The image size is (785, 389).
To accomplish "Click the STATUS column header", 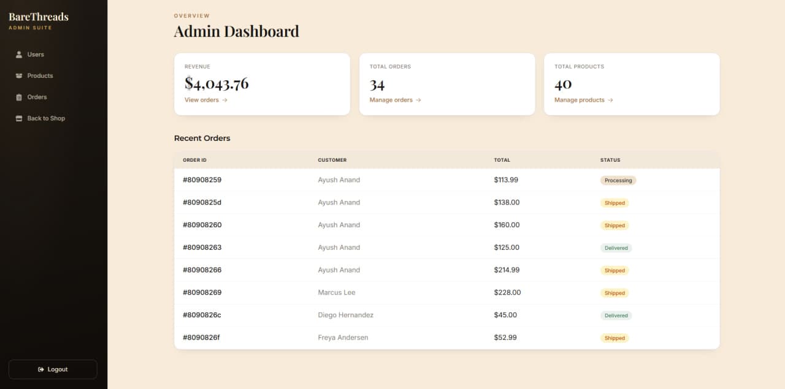I will [610, 160].
